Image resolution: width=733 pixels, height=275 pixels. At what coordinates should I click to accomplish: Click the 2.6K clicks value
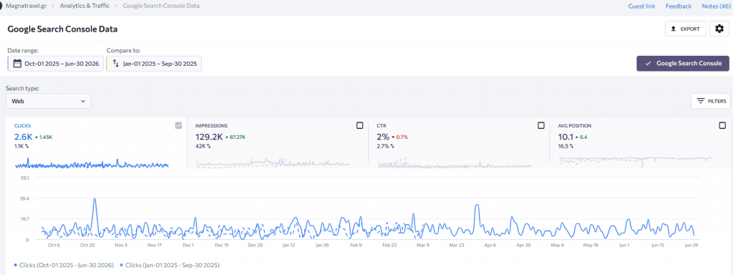[24, 137]
